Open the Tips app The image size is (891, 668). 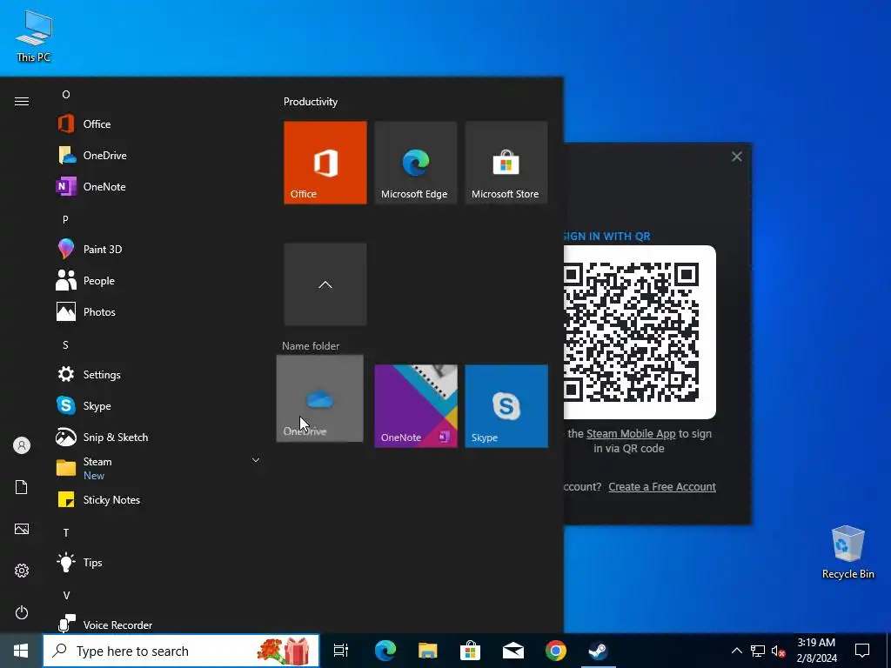coord(158,563)
